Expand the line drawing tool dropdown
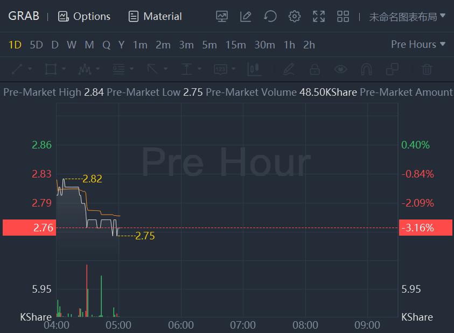The height and width of the screenshot is (333, 454). click(30, 69)
